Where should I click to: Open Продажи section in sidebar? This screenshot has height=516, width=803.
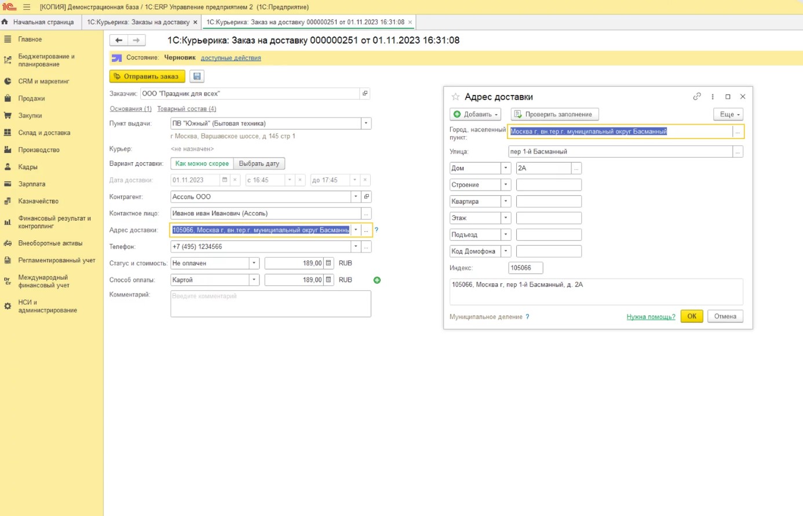click(x=31, y=98)
